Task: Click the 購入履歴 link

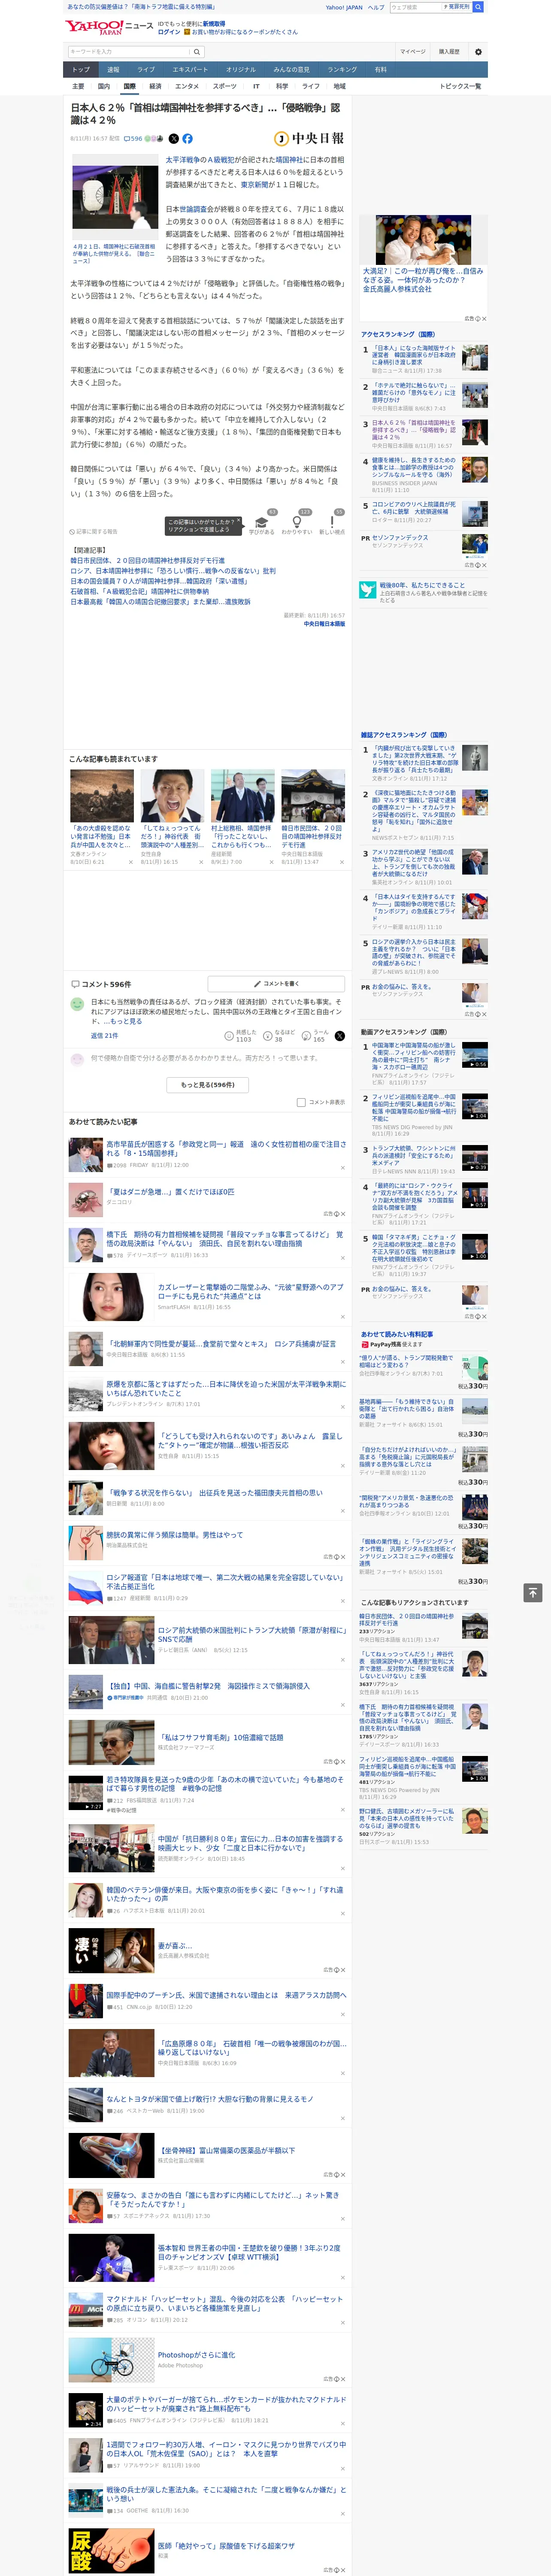Action: tap(449, 51)
